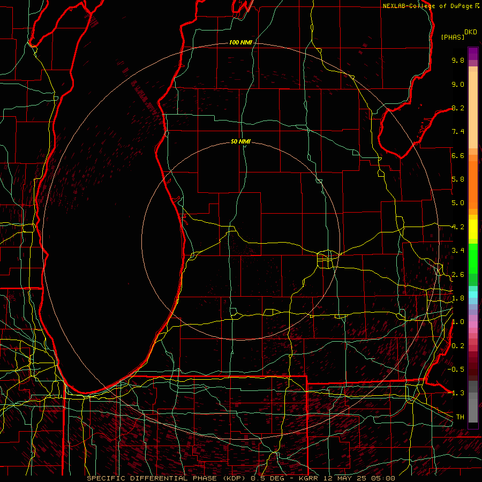
Task: Click the 05:00 timestamp in footer
Action: tap(383, 478)
